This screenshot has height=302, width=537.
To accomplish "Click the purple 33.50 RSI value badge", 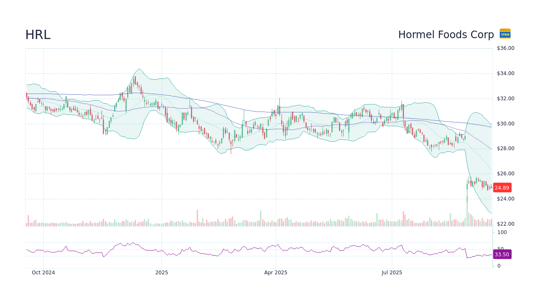I will [502, 255].
